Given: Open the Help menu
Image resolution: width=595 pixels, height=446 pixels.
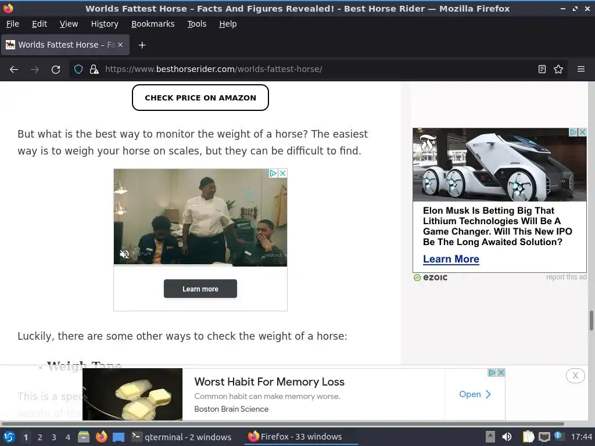Looking at the screenshot, I should click(228, 24).
